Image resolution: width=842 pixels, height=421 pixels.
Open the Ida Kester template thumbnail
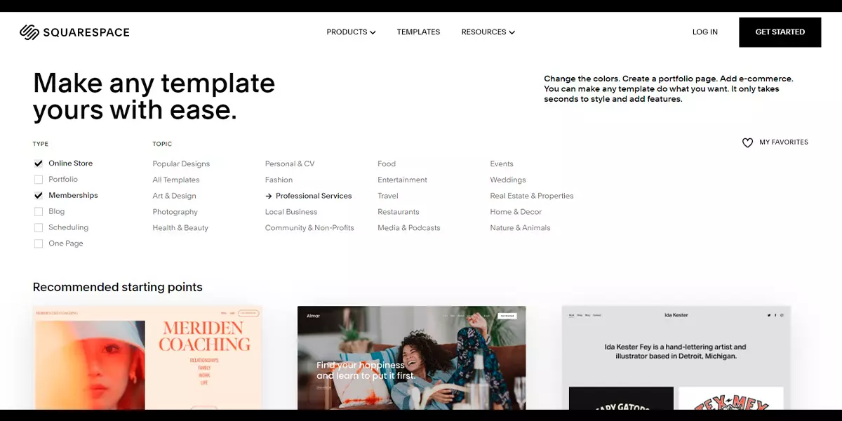676,358
